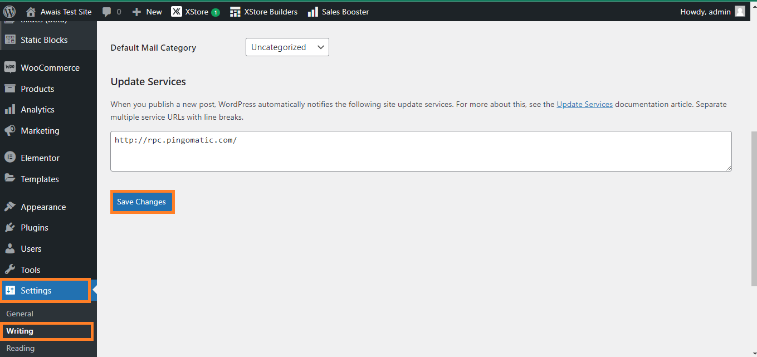Image resolution: width=757 pixels, height=357 pixels.
Task: Click the Templates folder icon
Action: tap(10, 179)
